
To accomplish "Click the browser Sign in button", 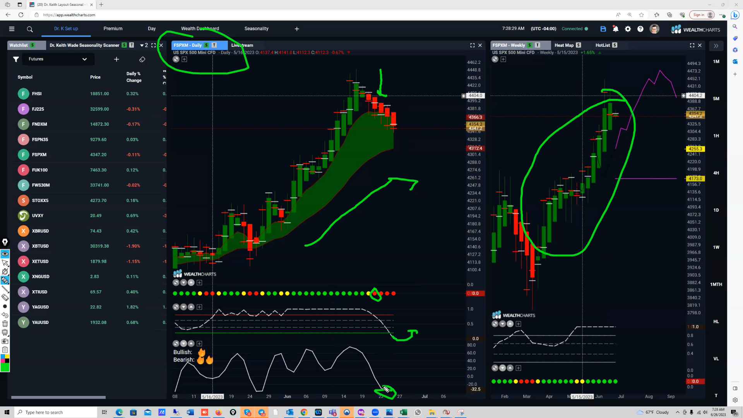I will tap(703, 15).
